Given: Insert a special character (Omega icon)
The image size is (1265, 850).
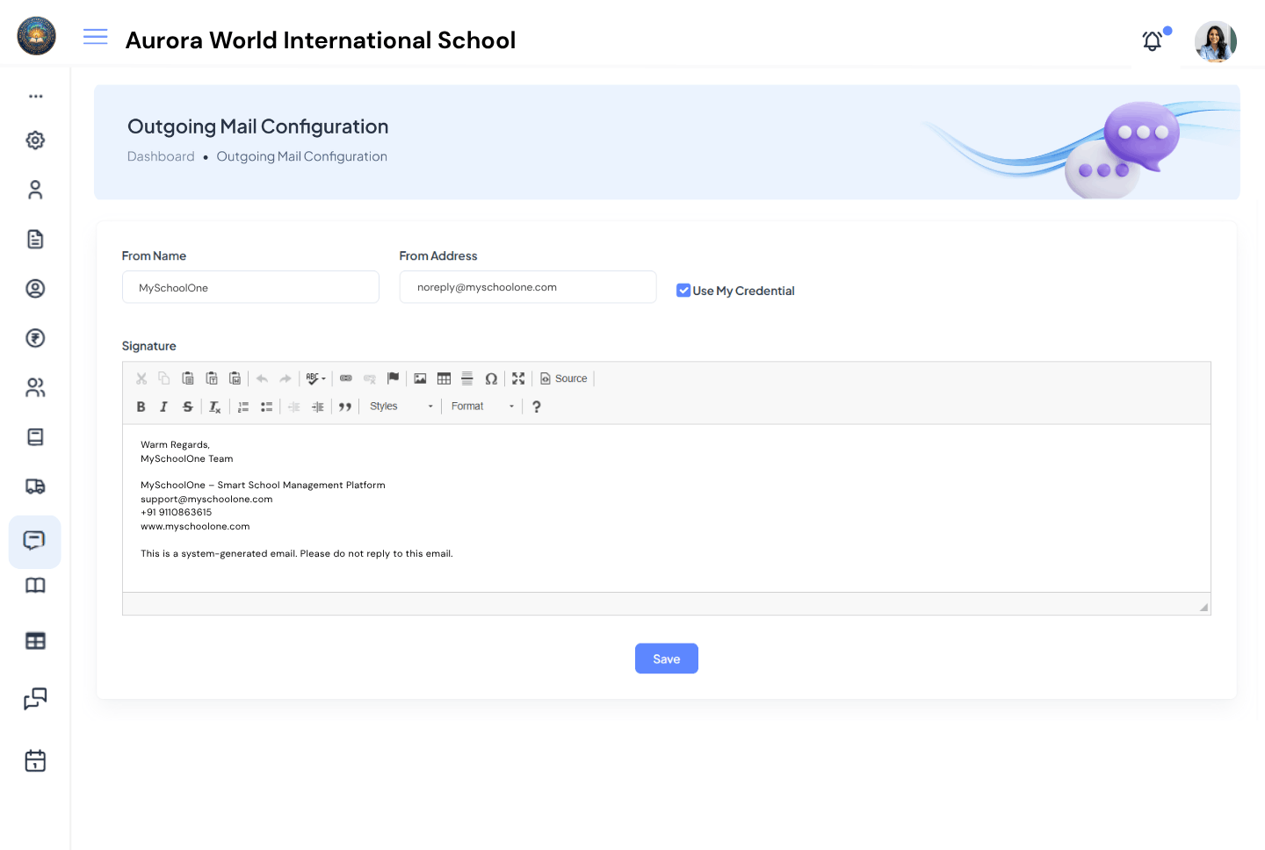Looking at the screenshot, I should tap(491, 378).
